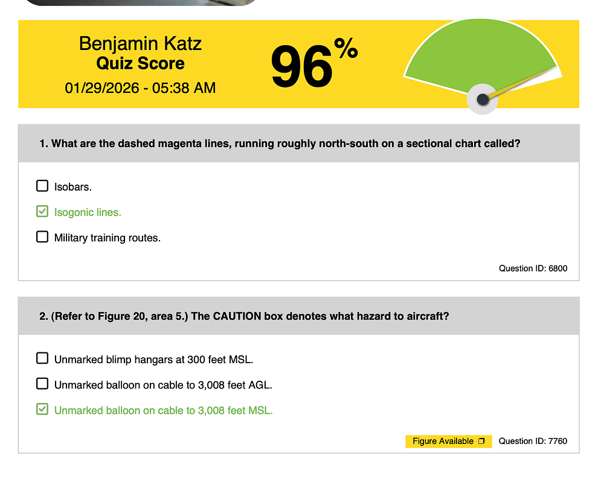Toggle the Isogonic lines checkbox

42,211
